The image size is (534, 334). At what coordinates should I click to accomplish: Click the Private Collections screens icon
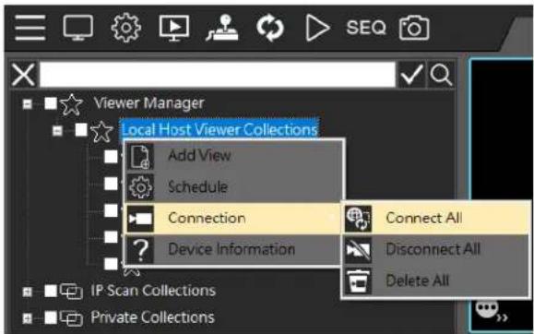pos(71,318)
